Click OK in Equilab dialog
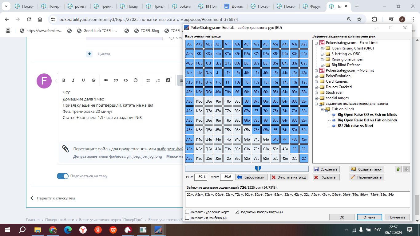This screenshot has height=236, width=420. click(x=342, y=217)
